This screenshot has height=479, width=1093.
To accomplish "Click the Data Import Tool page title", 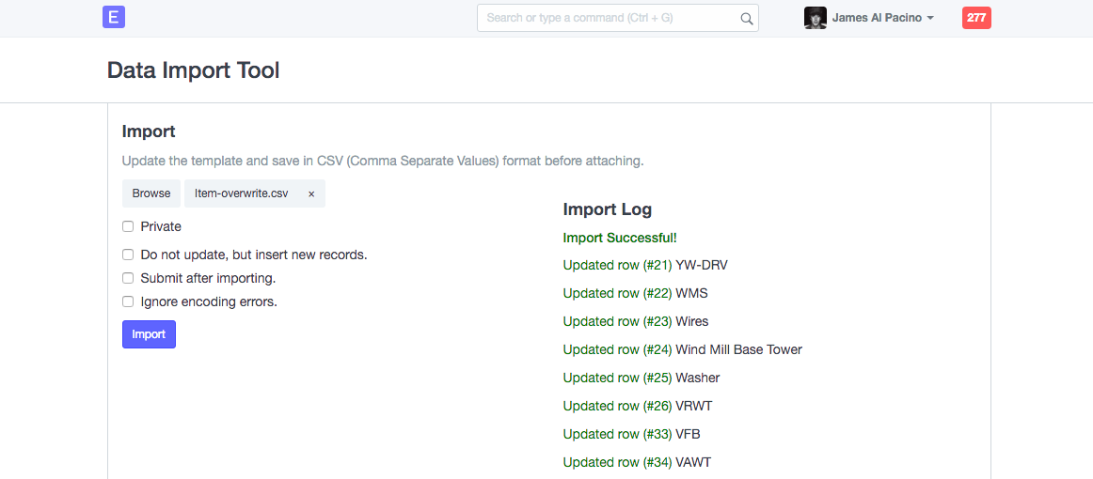I will point(193,70).
